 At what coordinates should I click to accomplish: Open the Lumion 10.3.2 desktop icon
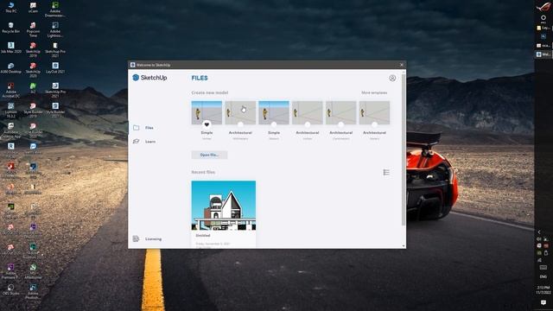click(11, 110)
